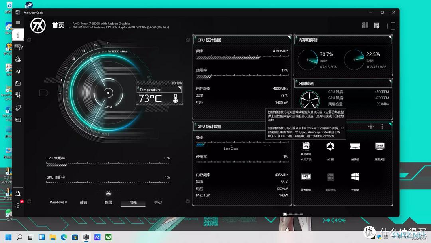Click the Armoury Crate taskbar icon

[x=86, y=237]
